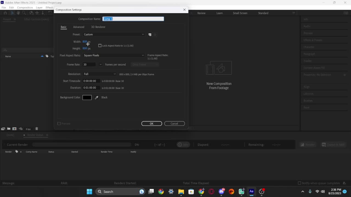Click New Composition From Footage
The height and width of the screenshot is (197, 351).
click(x=219, y=77)
